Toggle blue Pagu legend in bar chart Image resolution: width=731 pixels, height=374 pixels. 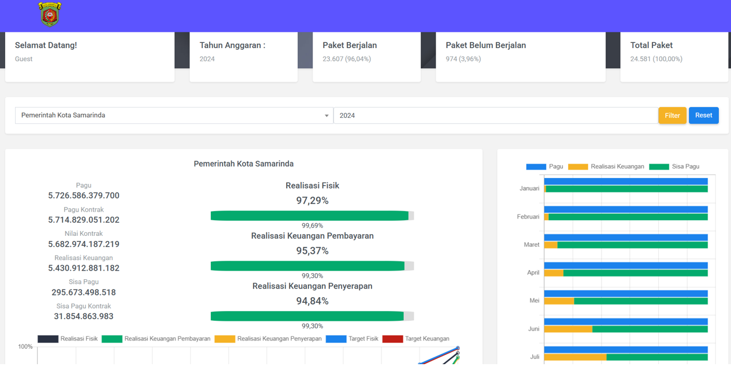click(536, 166)
